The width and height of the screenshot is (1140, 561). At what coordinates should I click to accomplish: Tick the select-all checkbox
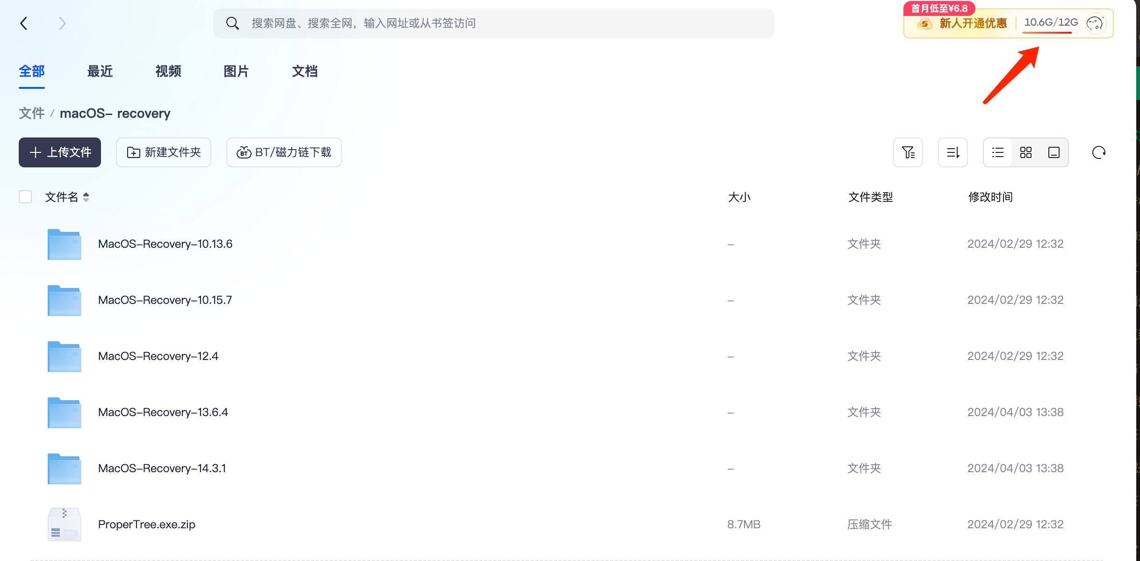pos(25,197)
